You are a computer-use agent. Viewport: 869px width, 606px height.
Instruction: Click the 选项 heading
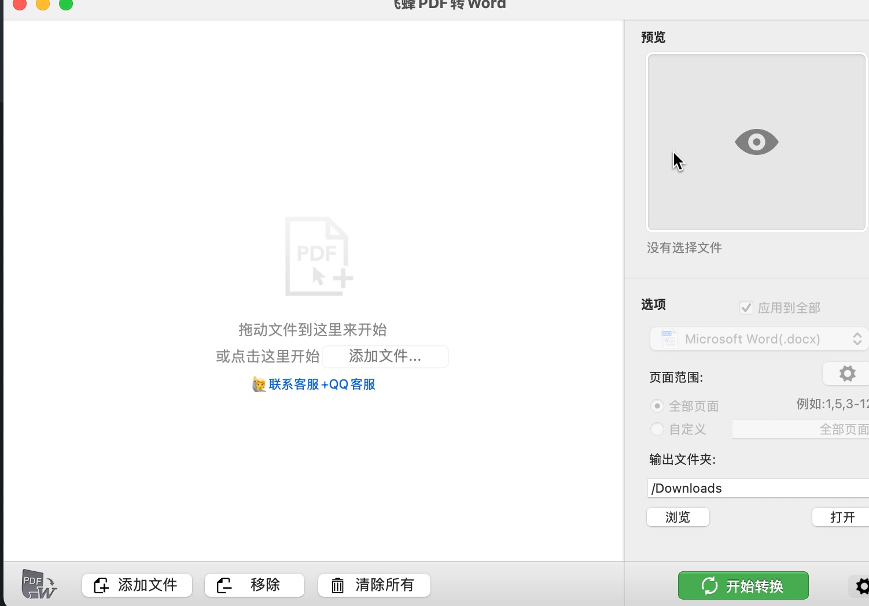pos(653,304)
